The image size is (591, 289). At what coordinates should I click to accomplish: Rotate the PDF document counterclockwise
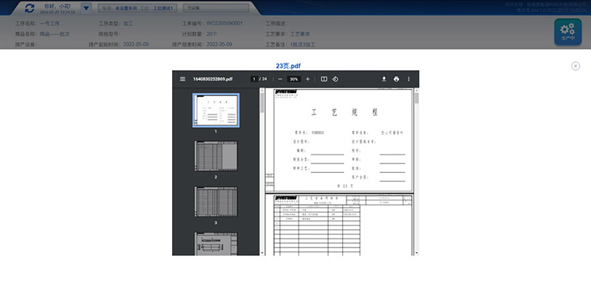(335, 79)
